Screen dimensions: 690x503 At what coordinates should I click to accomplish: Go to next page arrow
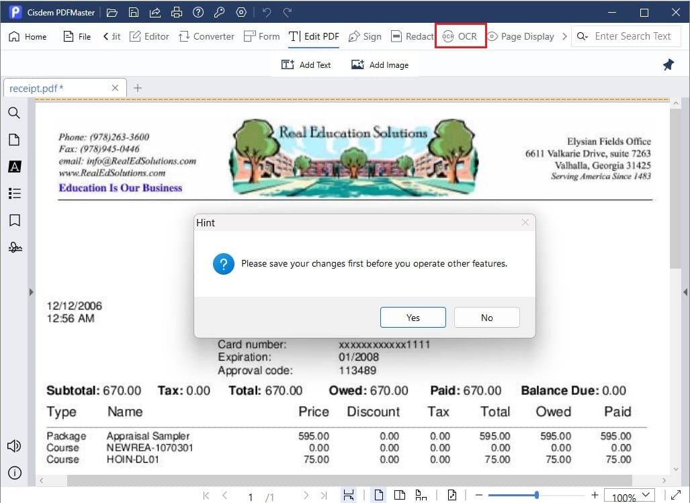tap(306, 496)
